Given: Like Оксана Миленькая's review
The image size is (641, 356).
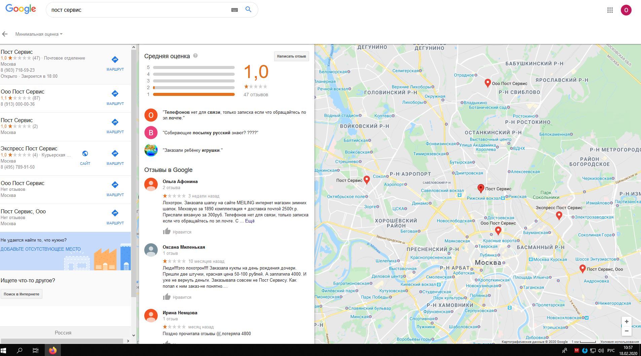Looking at the screenshot, I should click(177, 297).
